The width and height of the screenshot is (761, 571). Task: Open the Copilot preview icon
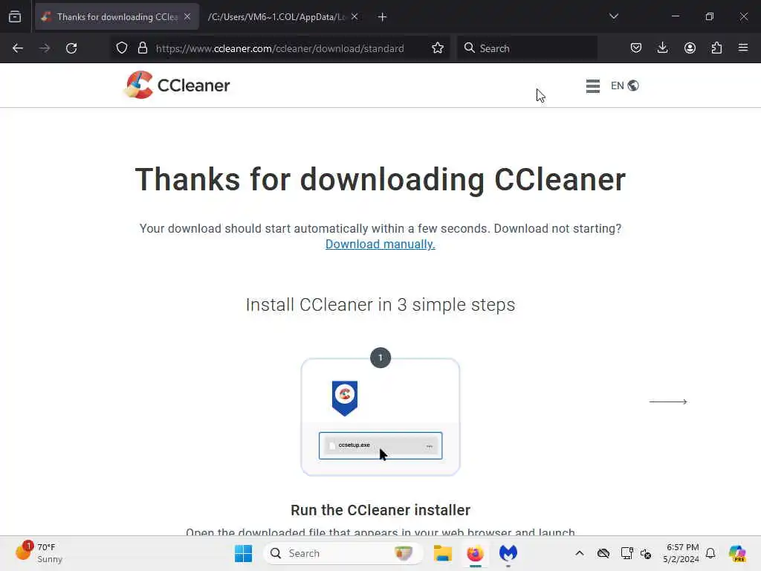(737, 553)
